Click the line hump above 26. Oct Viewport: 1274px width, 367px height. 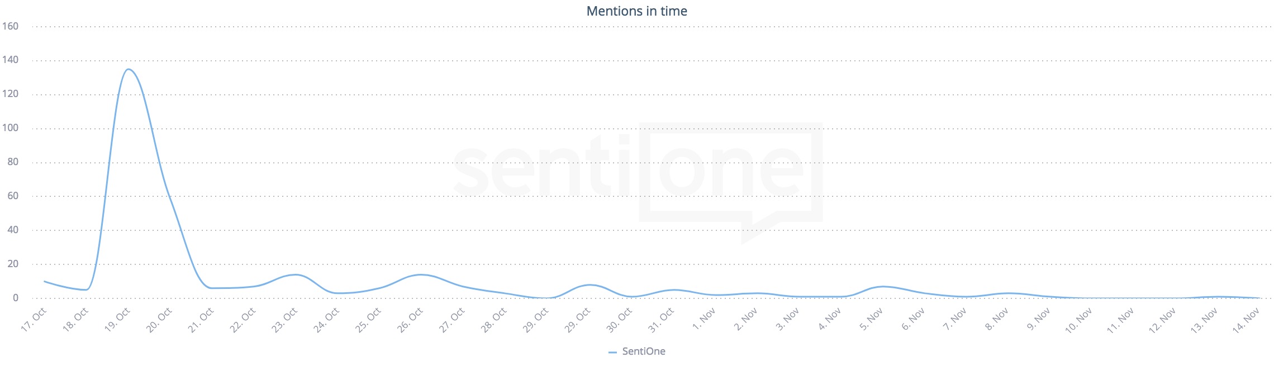point(420,274)
